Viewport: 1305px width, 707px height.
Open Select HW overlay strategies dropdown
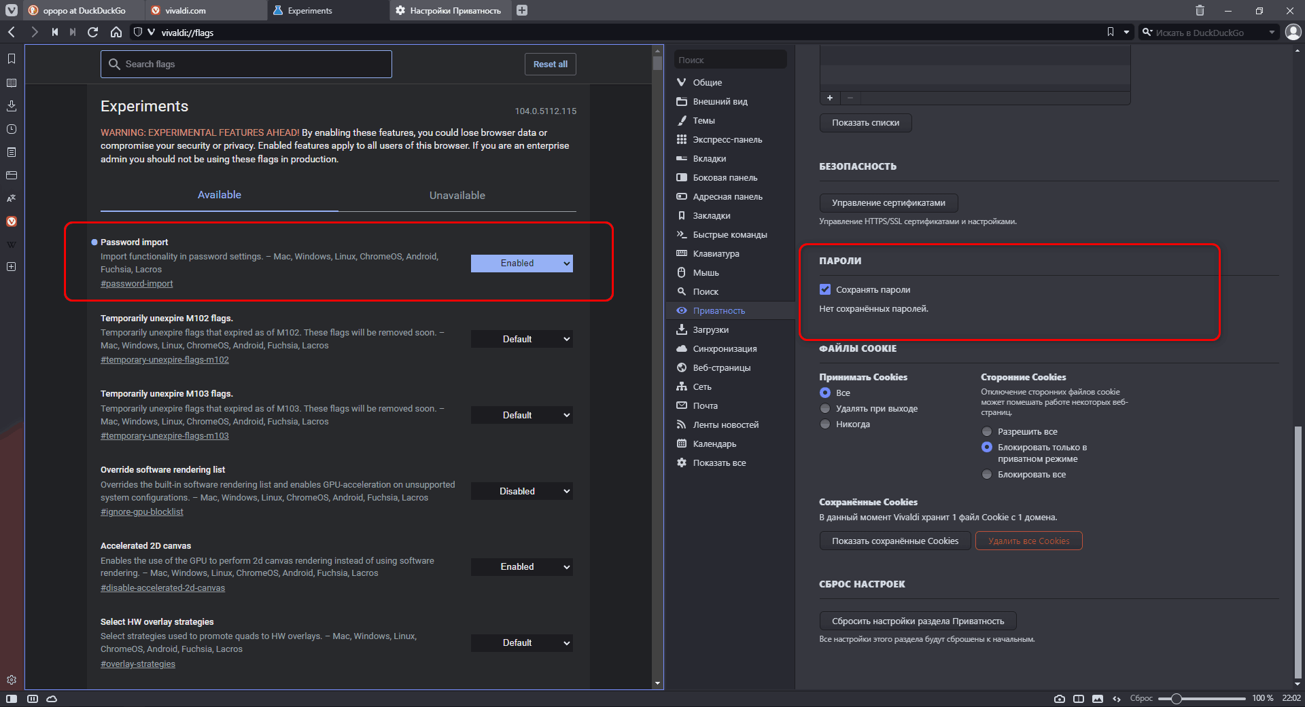522,642
